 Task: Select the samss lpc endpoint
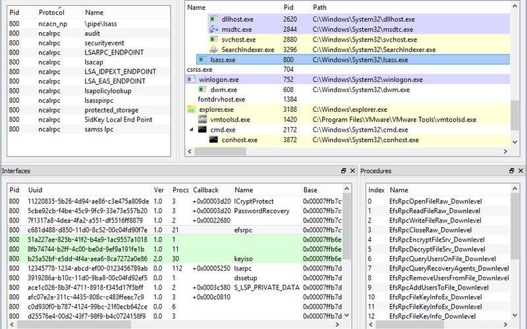click(x=89, y=129)
